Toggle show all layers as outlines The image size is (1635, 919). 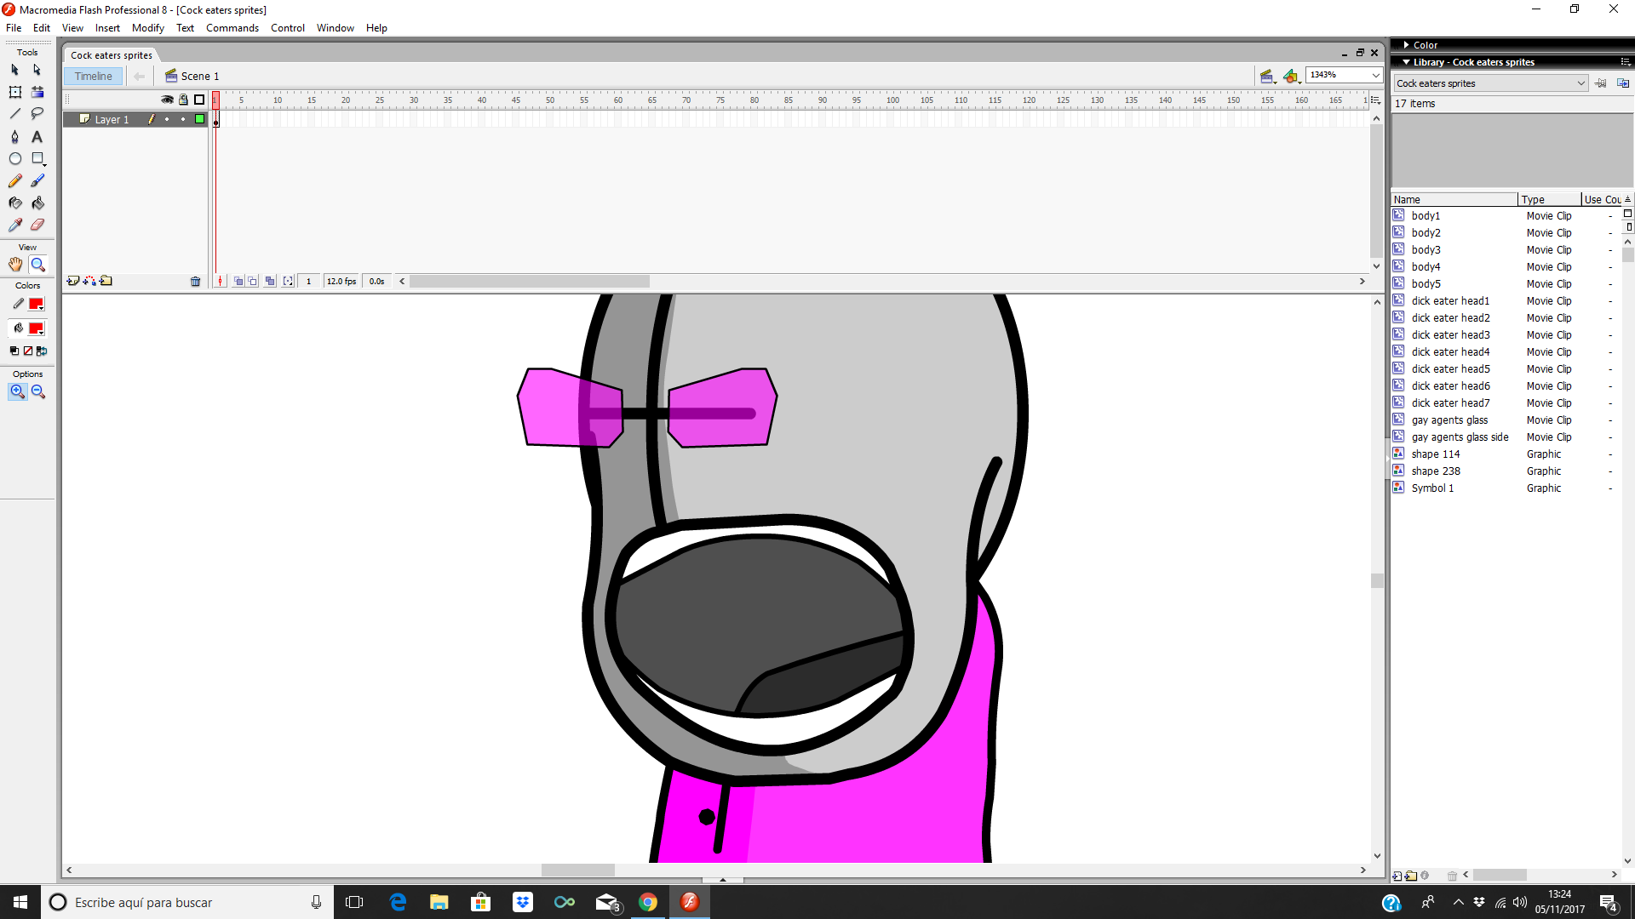[199, 100]
